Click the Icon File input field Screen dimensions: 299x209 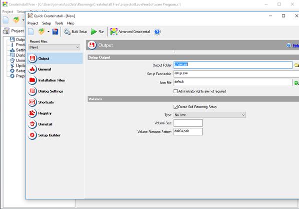pyautogui.click(x=233, y=83)
